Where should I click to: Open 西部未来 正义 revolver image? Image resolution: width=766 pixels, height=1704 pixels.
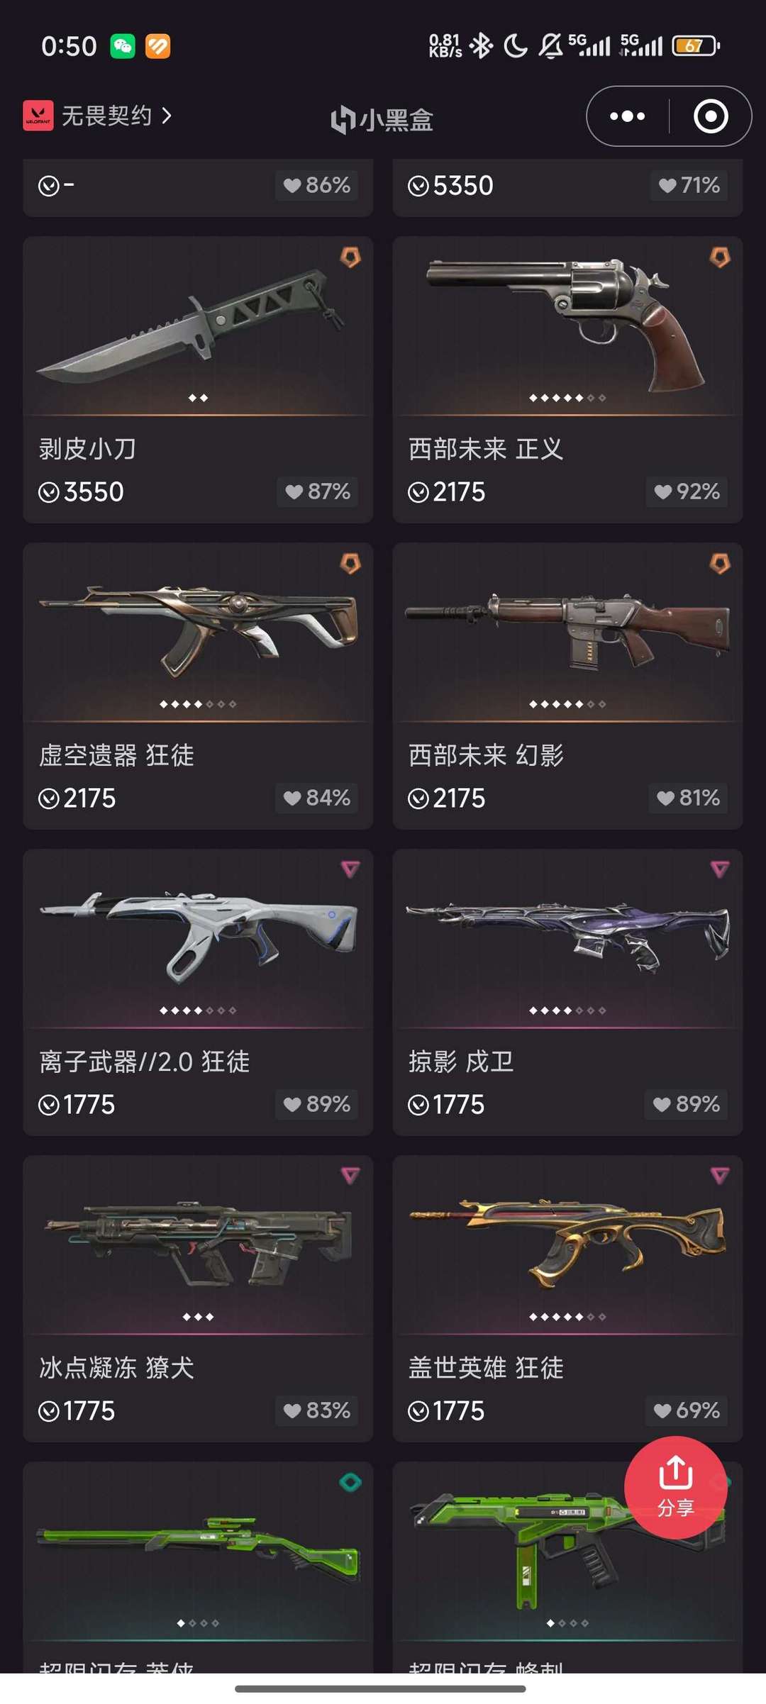pyautogui.click(x=567, y=326)
